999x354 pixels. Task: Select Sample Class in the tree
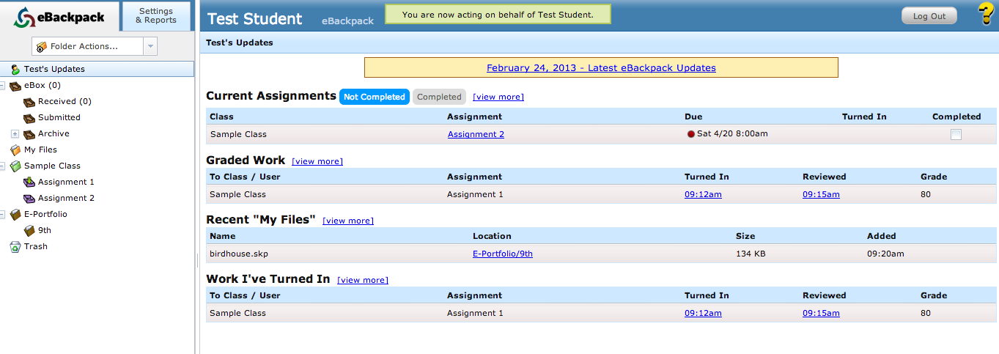52,166
